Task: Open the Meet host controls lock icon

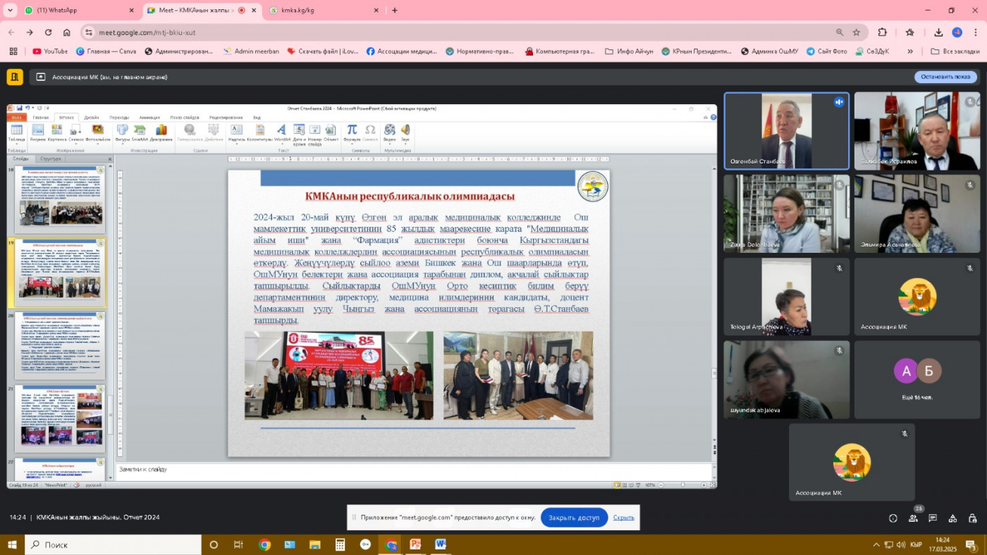Action: [973, 518]
